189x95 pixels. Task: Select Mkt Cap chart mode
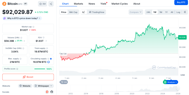(73, 12)
